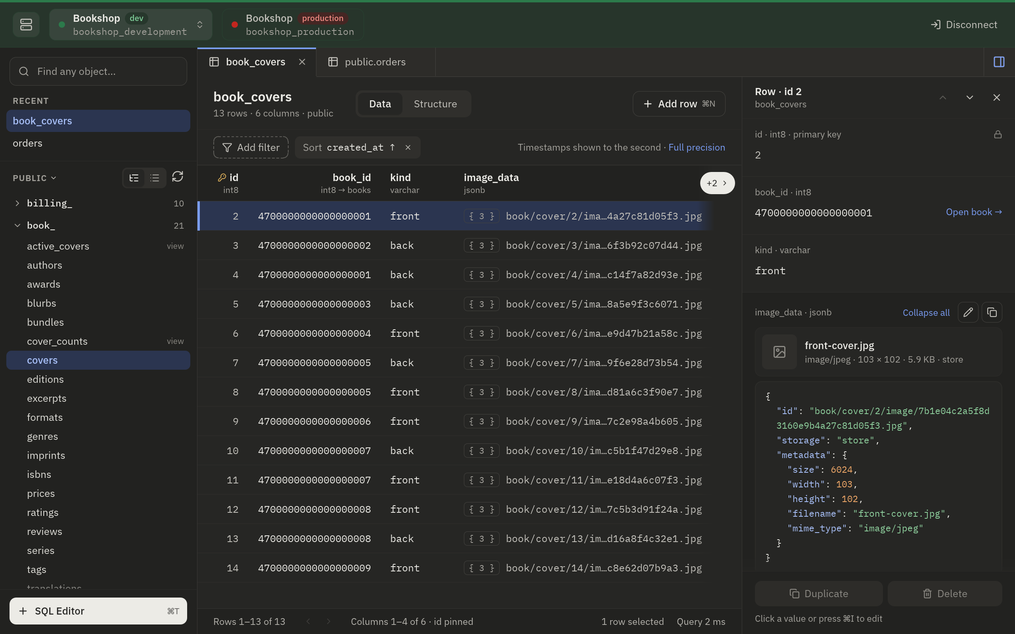Viewport: 1015px width, 634px height.
Task: Collapse the book_ table group
Action: (17, 225)
